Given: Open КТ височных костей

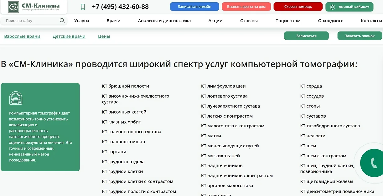Looking at the screenshot, I should pos(124,112).
